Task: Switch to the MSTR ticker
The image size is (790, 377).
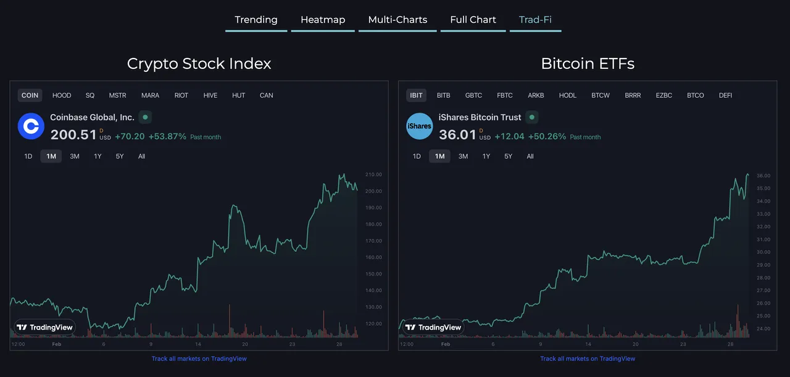Action: point(117,95)
